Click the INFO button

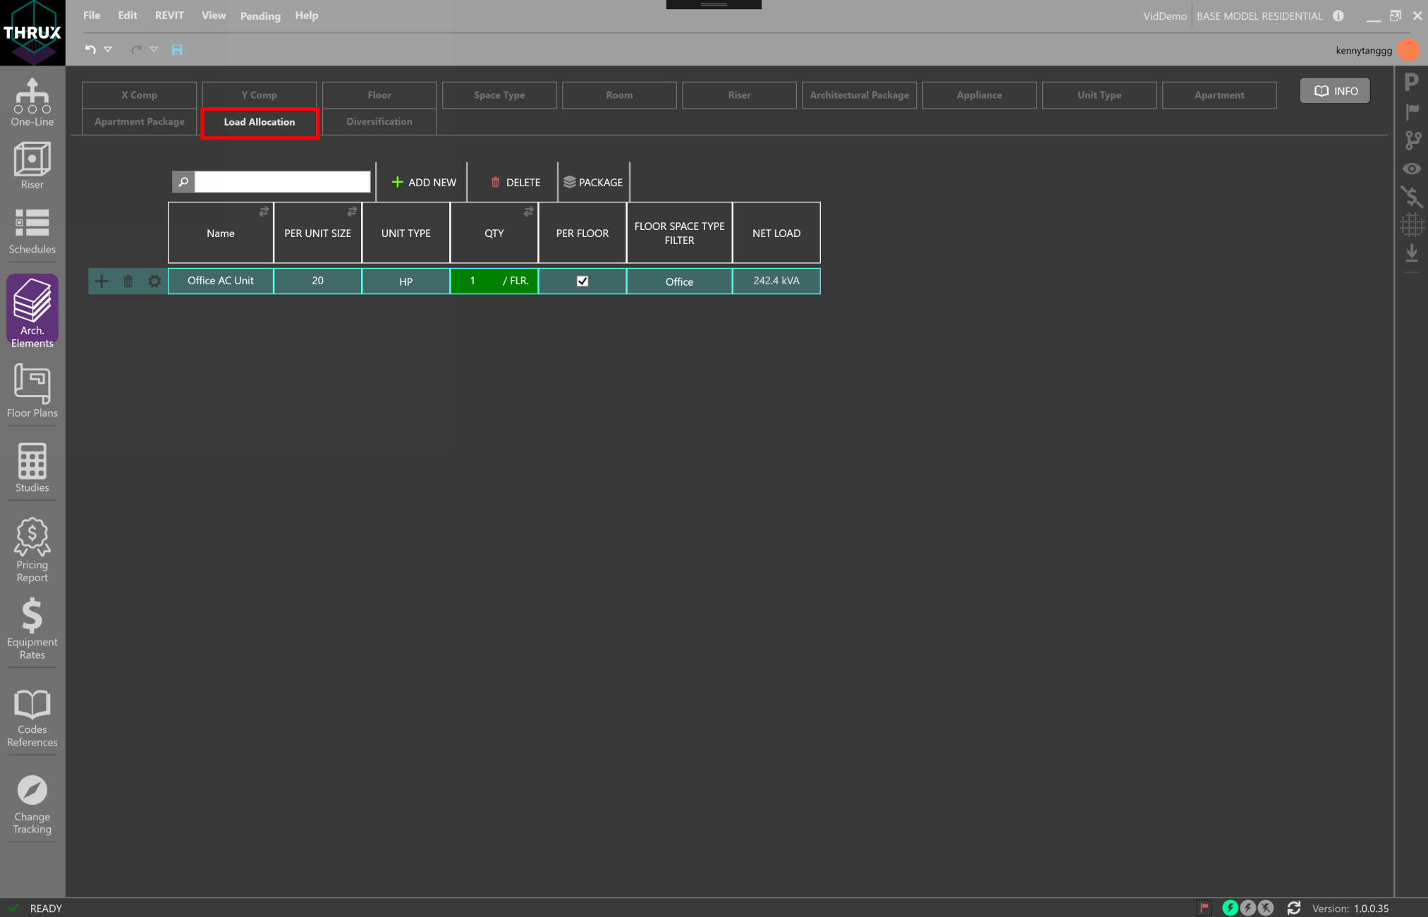click(x=1335, y=91)
